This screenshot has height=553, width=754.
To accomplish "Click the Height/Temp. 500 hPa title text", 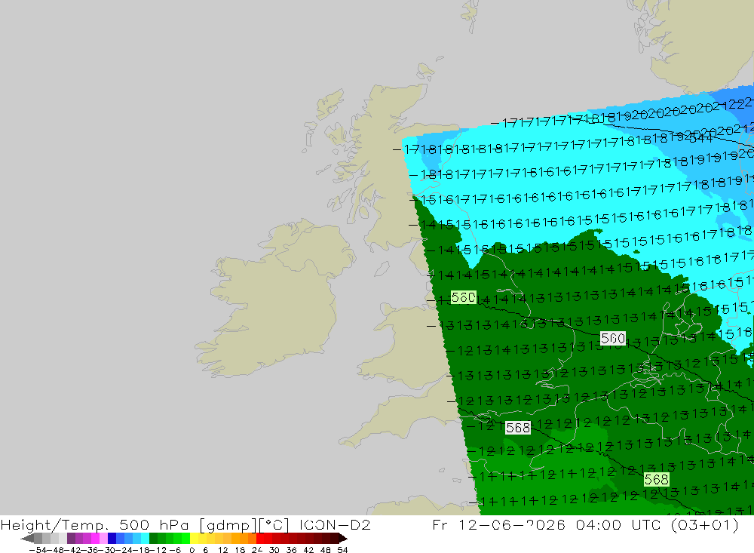I will 95,524.
